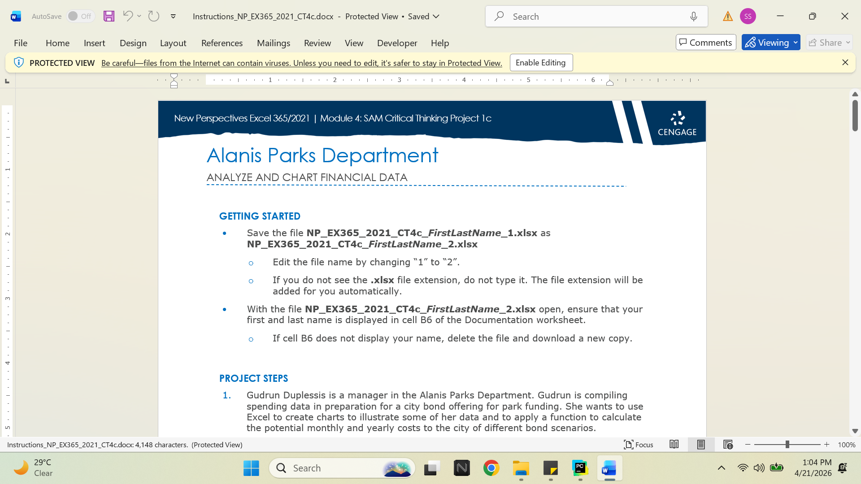
Task: Click the Save icon in quick access toolbar
Action: click(x=109, y=16)
